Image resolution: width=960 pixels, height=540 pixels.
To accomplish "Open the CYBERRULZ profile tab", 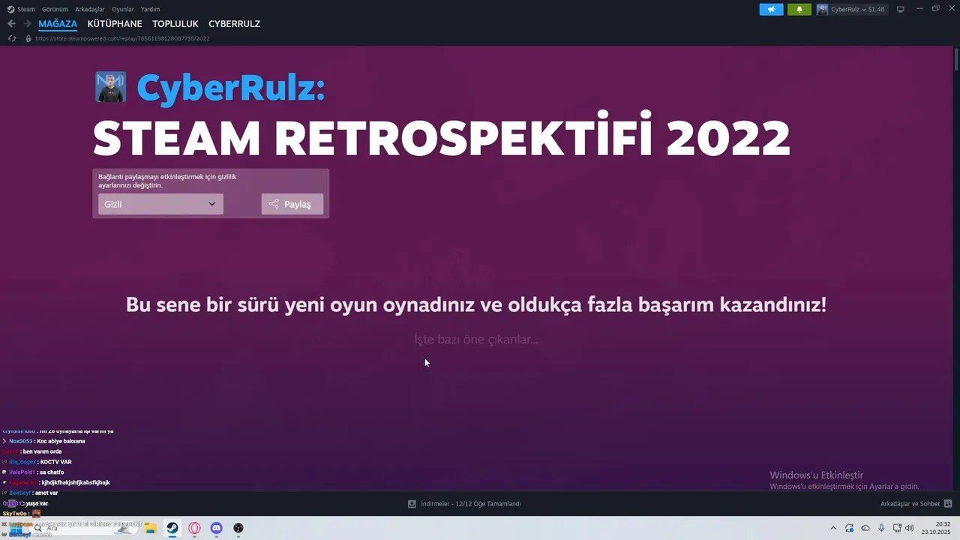I will point(234,24).
